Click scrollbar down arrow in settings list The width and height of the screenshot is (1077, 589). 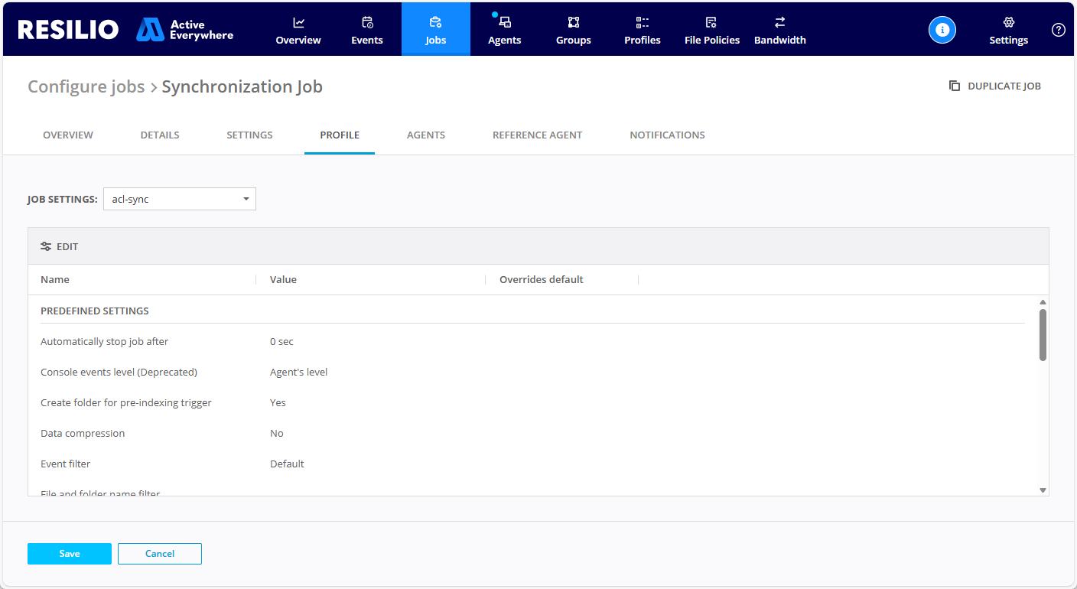[1043, 490]
